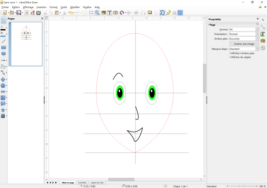Screen dimensions: 267x188
Task: Open the Insertion menu
Action: (41, 7)
